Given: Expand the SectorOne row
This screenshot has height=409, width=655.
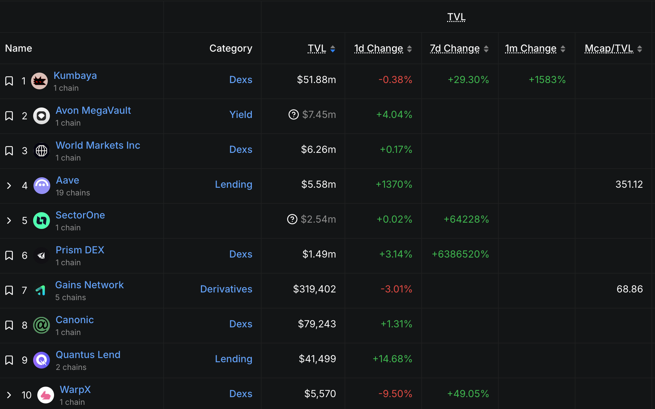Looking at the screenshot, I should [9, 221].
